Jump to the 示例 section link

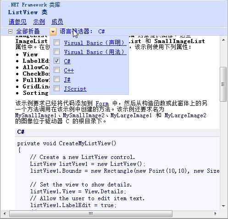point(39,22)
